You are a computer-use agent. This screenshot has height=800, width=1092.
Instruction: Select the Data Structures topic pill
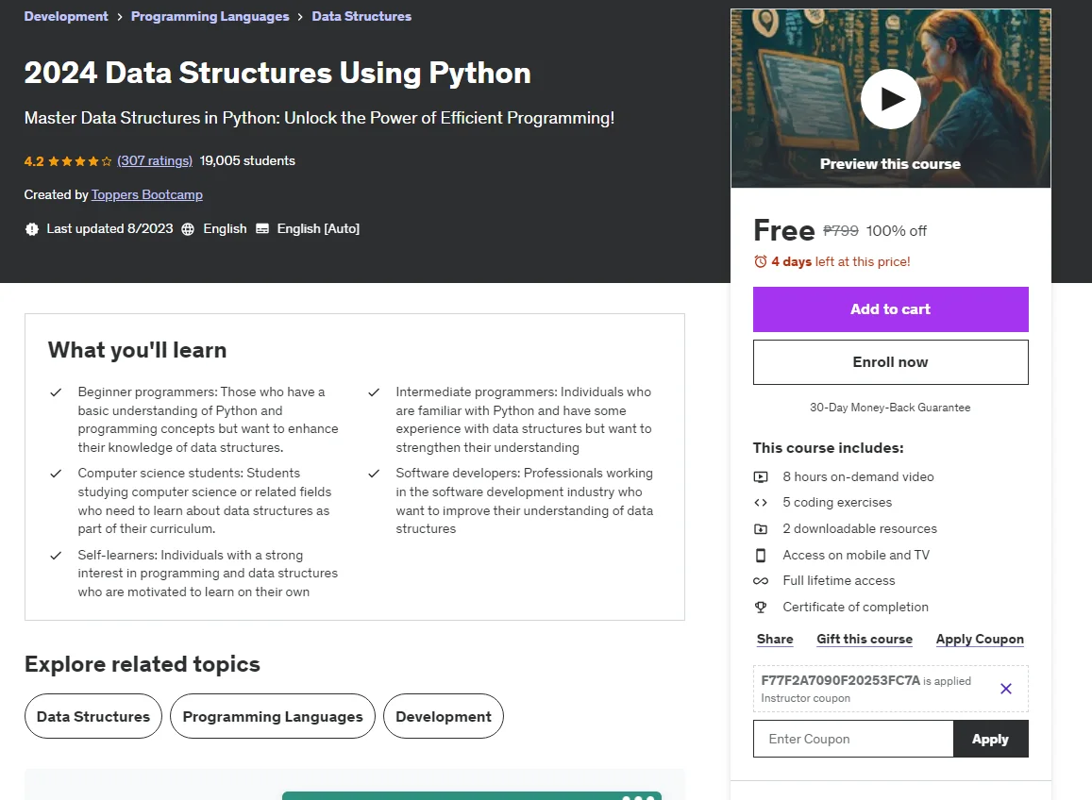coord(93,716)
